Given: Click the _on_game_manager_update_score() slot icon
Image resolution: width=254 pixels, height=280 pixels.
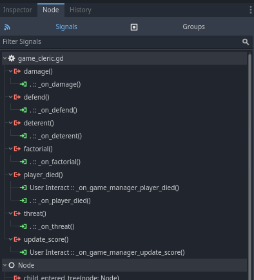Looking at the screenshot, I should (23, 252).
